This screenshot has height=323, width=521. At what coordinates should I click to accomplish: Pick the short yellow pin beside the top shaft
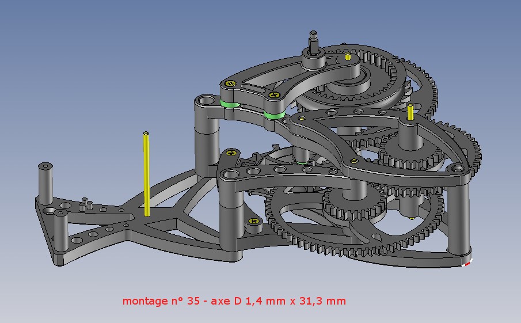(x=348, y=55)
